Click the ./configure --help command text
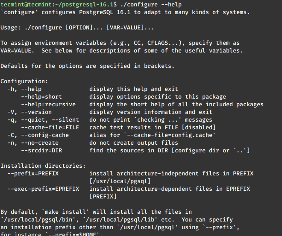 (x=151, y=5)
